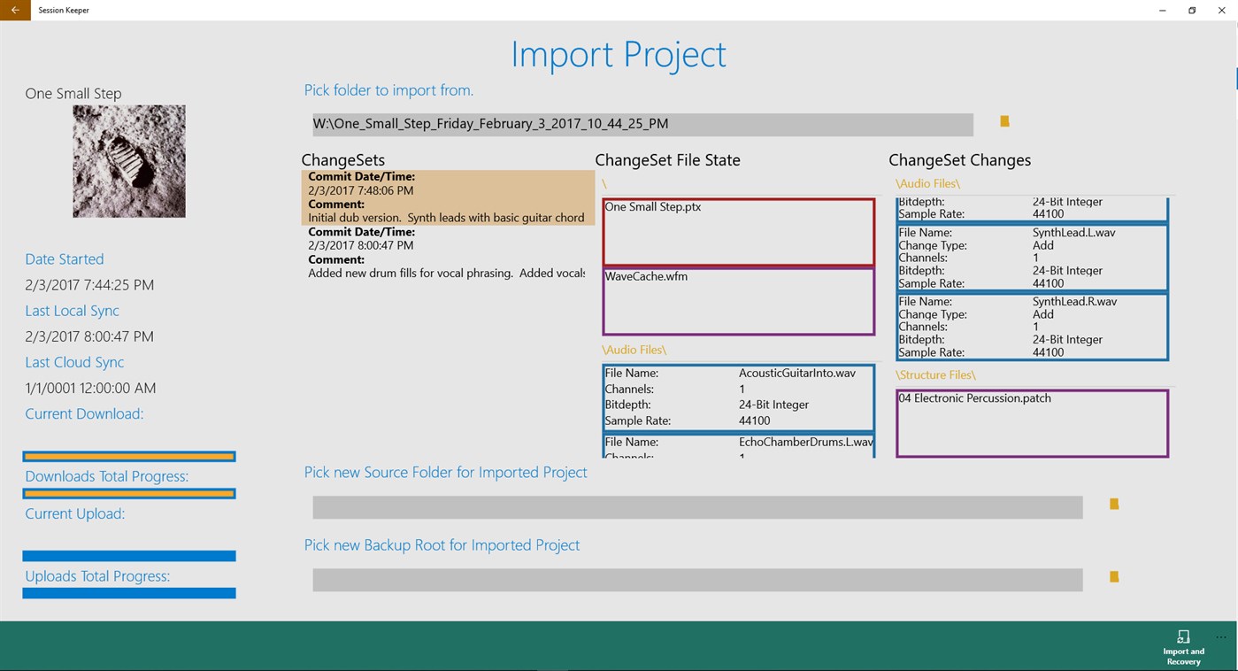Click the Current Download progress bar
The height and width of the screenshot is (671, 1238).
click(x=129, y=457)
